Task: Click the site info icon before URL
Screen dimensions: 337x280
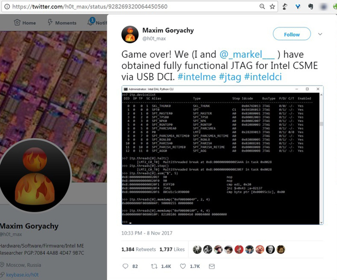Action: click(x=7, y=6)
